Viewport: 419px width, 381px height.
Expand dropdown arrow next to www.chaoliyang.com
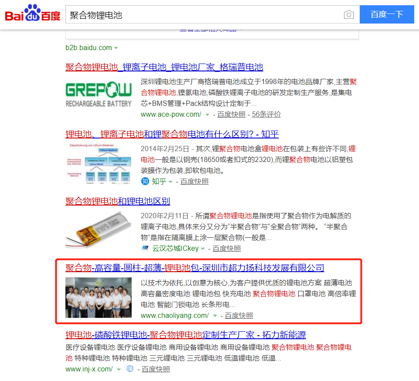click(x=215, y=316)
